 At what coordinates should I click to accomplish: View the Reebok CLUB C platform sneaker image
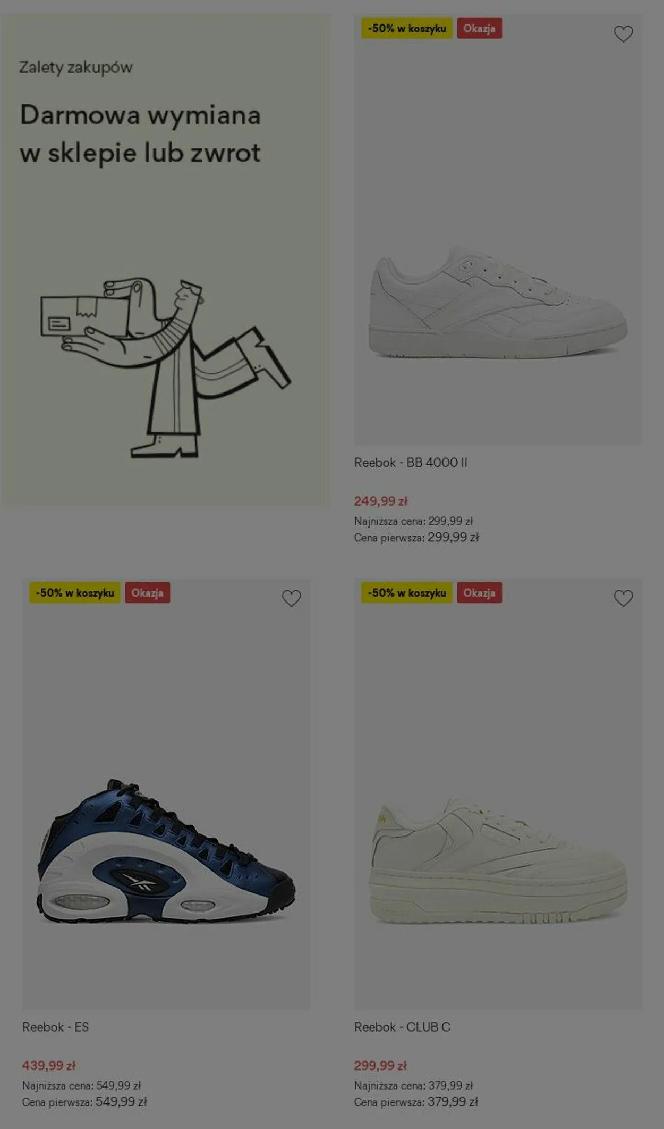[498, 860]
